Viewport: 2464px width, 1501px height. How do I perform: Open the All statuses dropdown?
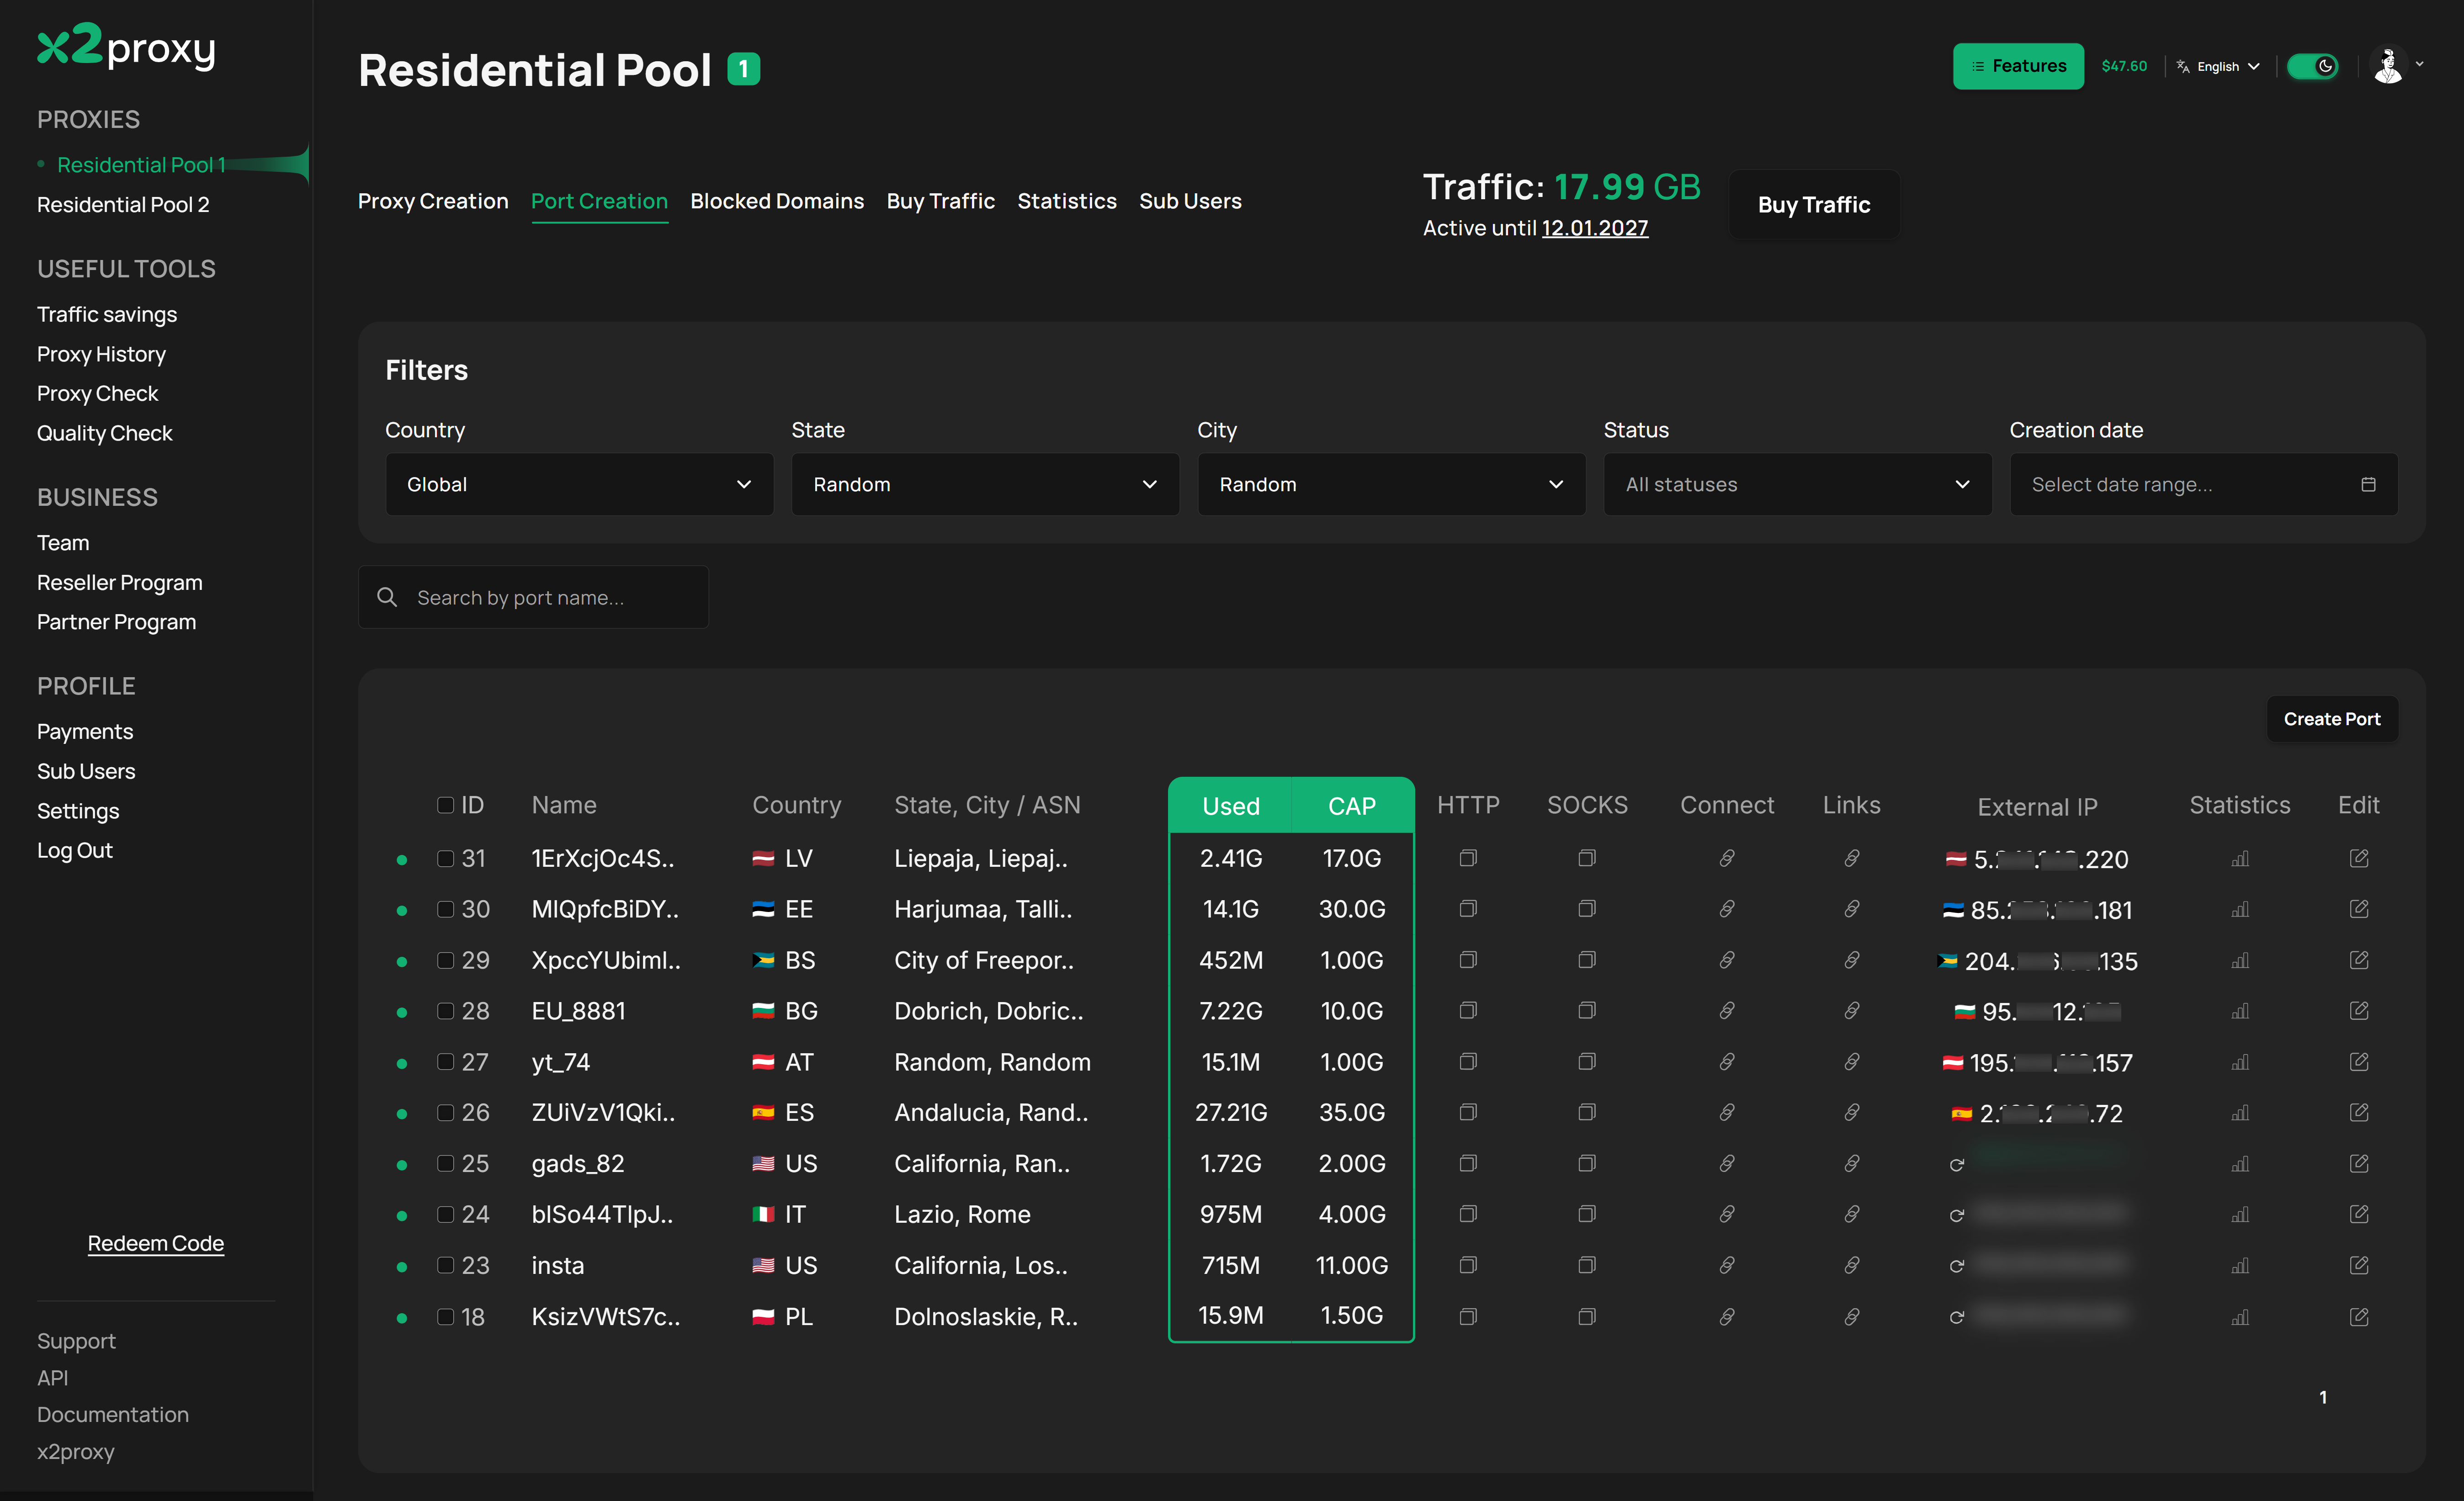[x=1798, y=484]
